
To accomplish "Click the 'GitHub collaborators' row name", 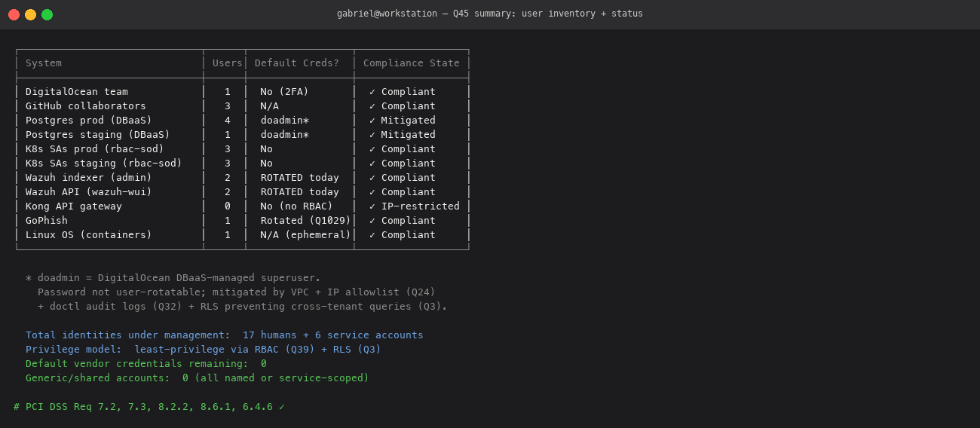I will (86, 106).
